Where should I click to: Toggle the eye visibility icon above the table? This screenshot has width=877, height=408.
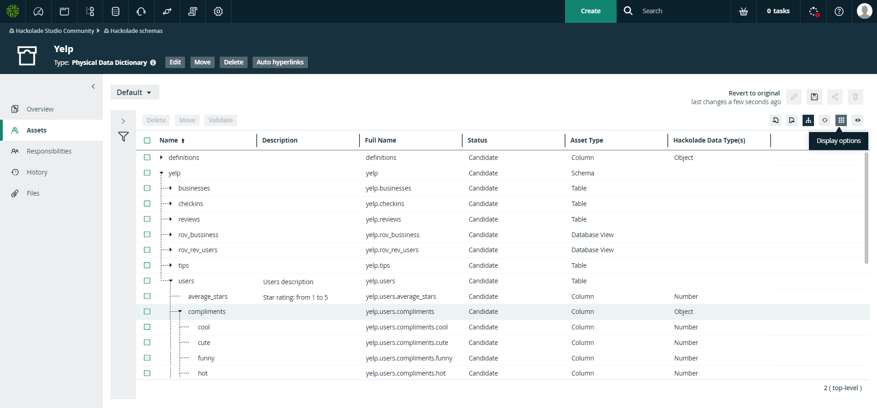(858, 120)
